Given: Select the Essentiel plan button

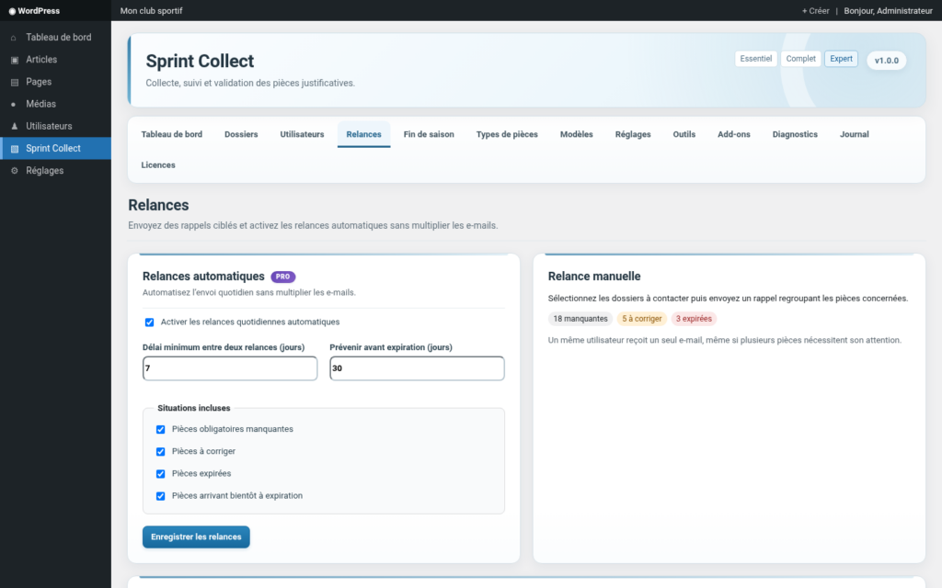Looking at the screenshot, I should pos(756,59).
